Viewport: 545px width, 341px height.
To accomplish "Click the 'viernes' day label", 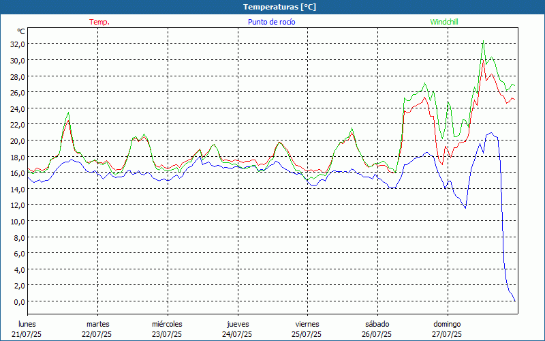I will click(x=307, y=324).
